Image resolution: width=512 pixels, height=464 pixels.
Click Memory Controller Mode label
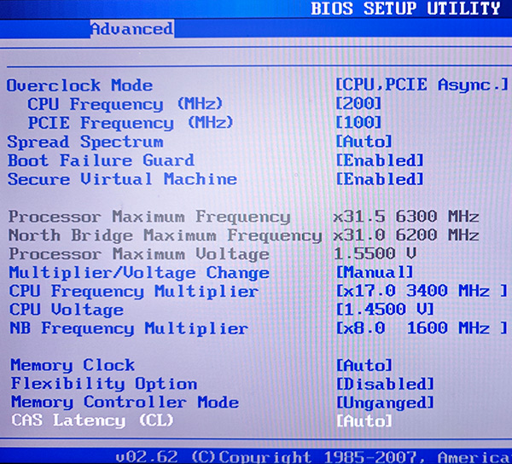125,403
